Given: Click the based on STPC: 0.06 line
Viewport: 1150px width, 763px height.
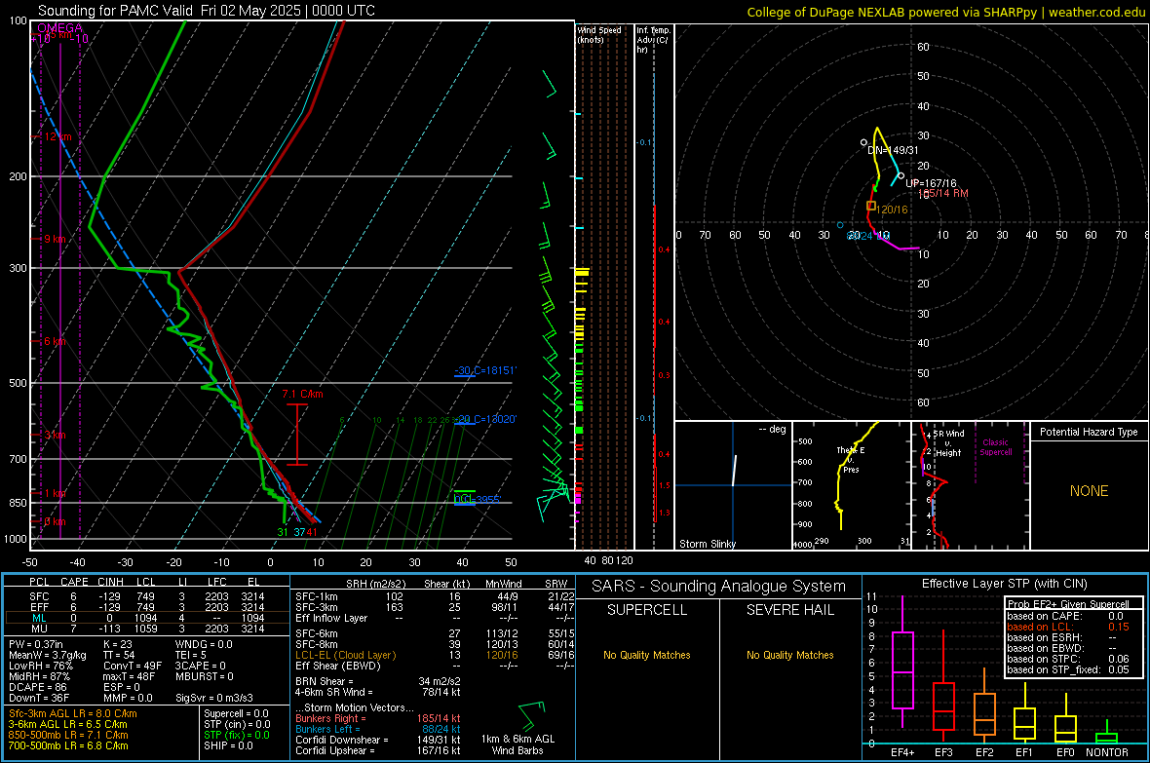Looking at the screenshot, I should tap(1068, 659).
